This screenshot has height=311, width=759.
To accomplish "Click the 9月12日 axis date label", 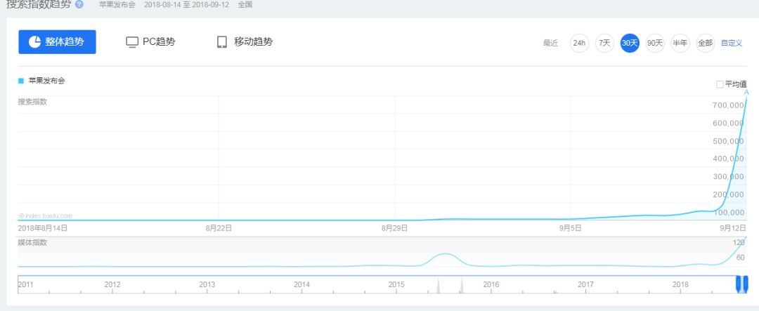I will click(732, 228).
